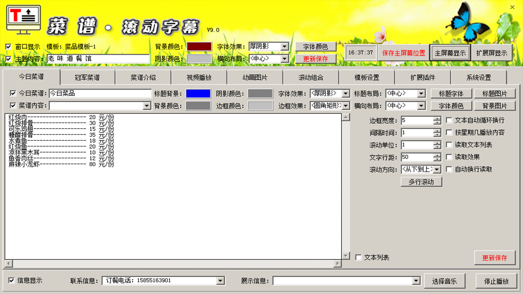Click the 保存主屏幕位置 button
The image size is (523, 294).
tap(403, 52)
